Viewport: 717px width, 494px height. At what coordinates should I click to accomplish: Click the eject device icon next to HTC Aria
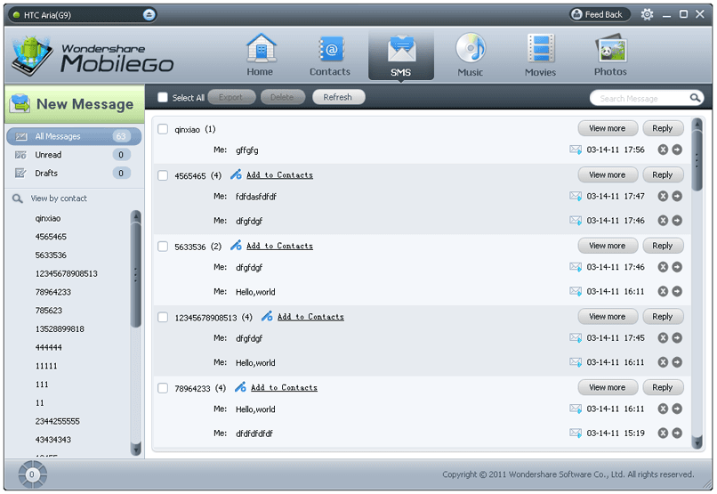[149, 14]
